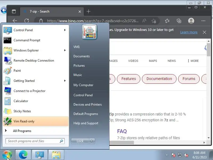Click the muted volume tray icon
The image size is (213, 160).
click(186, 155)
